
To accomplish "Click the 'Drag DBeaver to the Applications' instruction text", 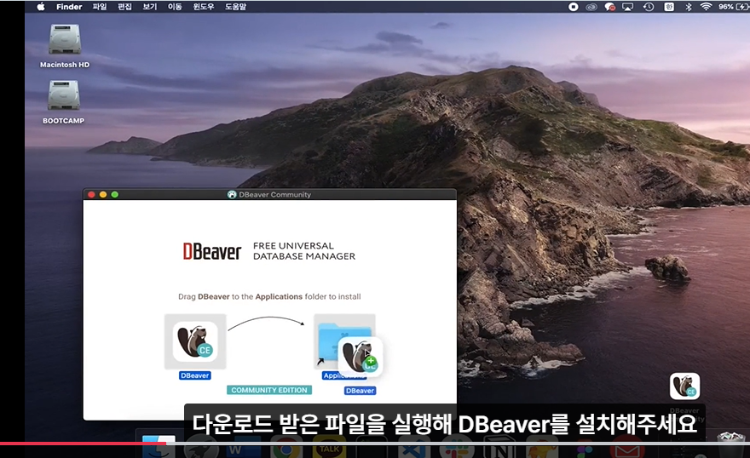I will [x=269, y=296].
